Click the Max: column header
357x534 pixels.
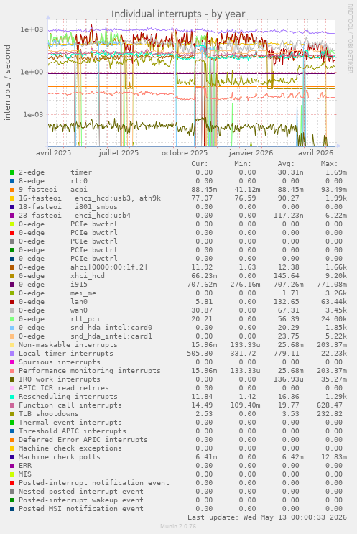[329, 164]
